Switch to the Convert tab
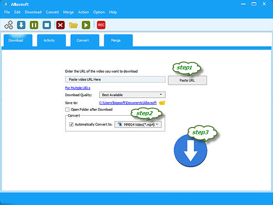 pyautogui.click(x=85, y=40)
